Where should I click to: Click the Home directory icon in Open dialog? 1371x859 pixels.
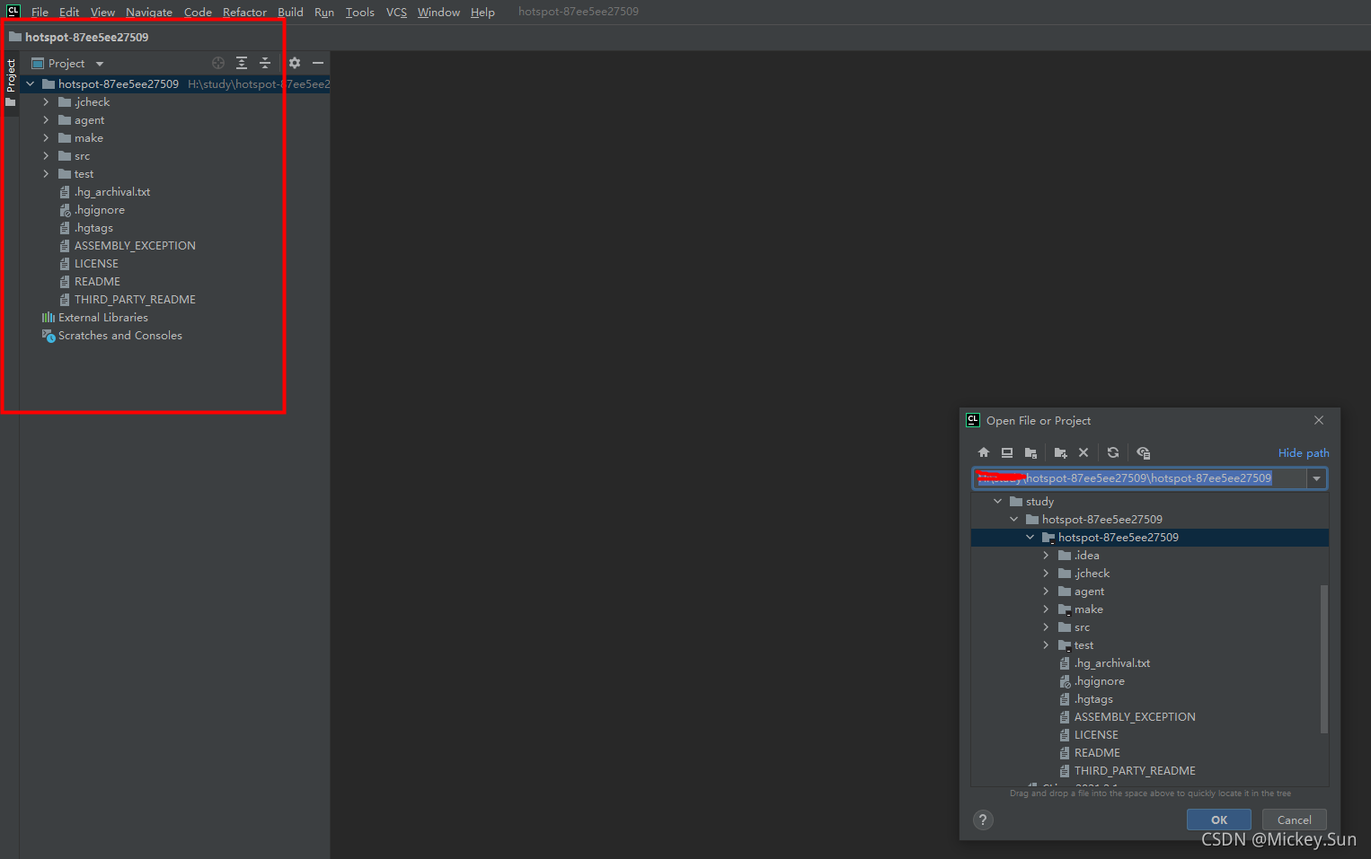coord(984,453)
